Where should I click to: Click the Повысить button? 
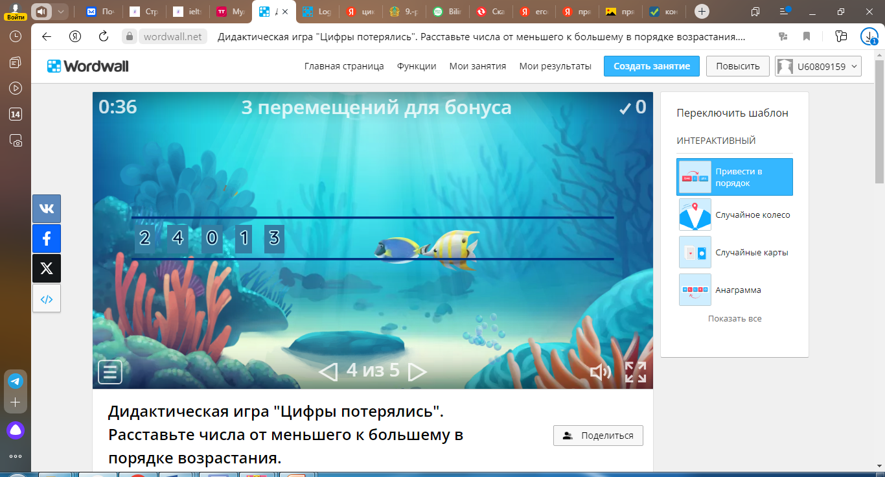[x=738, y=66]
